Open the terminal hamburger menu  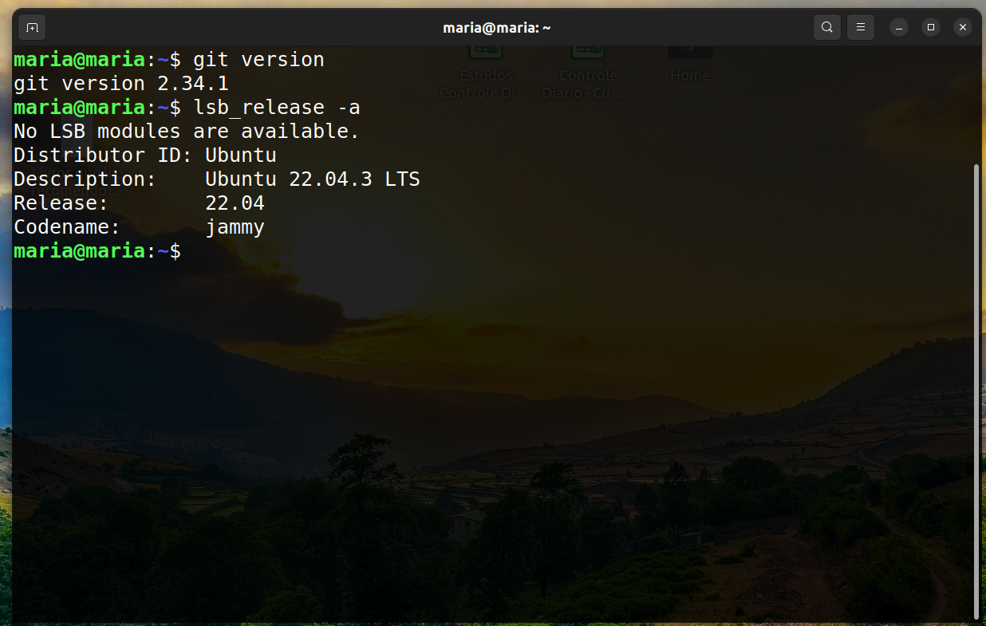click(860, 28)
